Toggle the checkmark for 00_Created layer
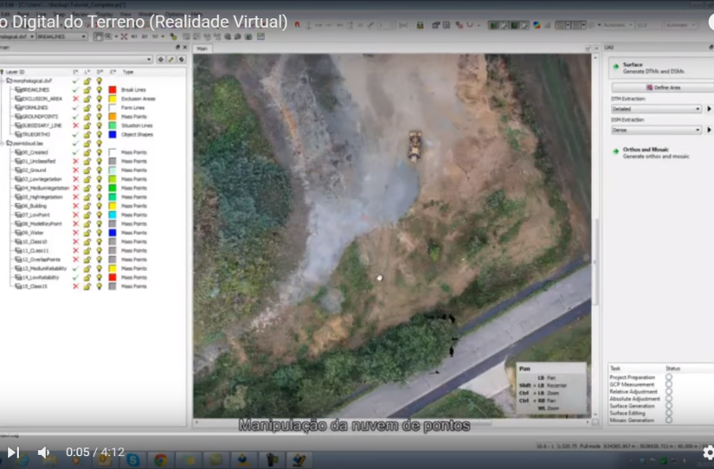714x469 pixels. (75, 152)
